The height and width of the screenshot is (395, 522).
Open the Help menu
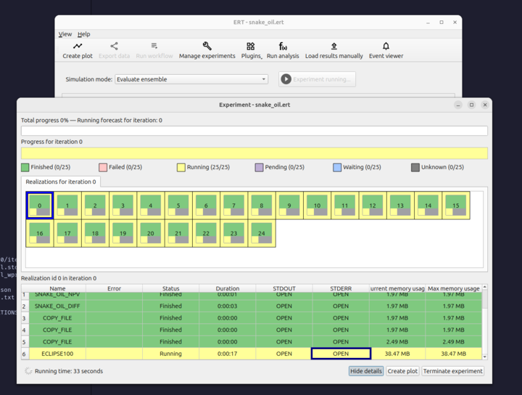[x=84, y=34]
